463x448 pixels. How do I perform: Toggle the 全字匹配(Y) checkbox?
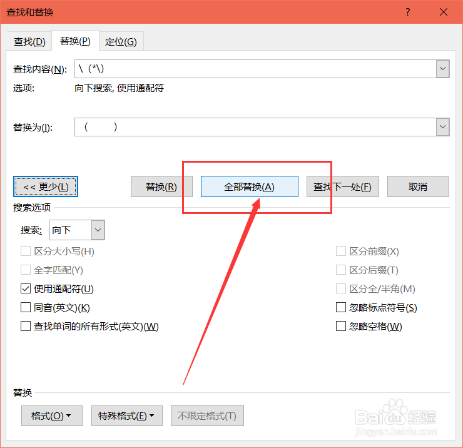pos(26,270)
